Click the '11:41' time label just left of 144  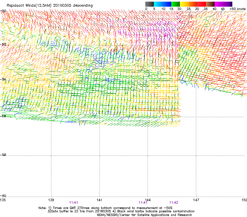(x=143, y=203)
